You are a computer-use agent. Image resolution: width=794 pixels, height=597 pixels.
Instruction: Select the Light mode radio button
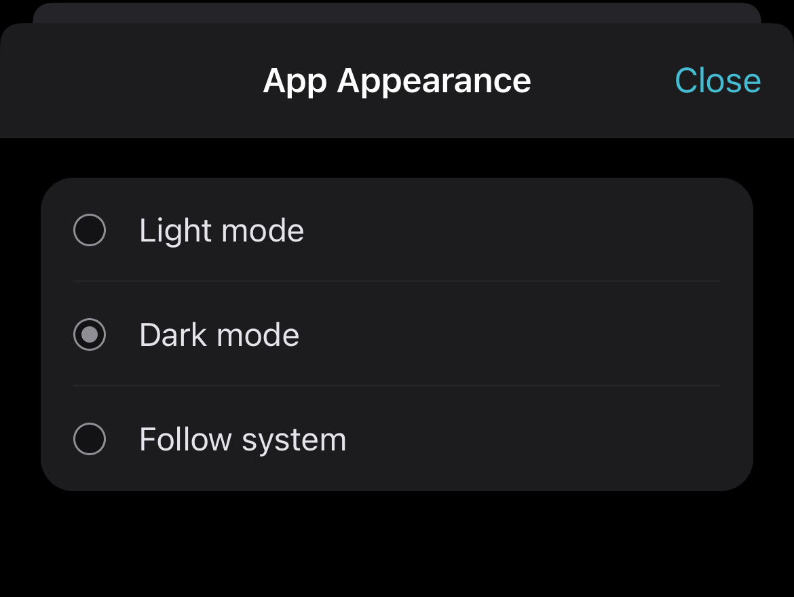(x=90, y=231)
